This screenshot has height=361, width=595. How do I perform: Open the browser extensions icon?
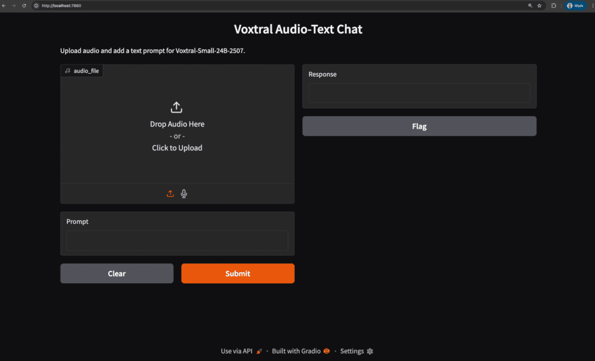(x=554, y=6)
